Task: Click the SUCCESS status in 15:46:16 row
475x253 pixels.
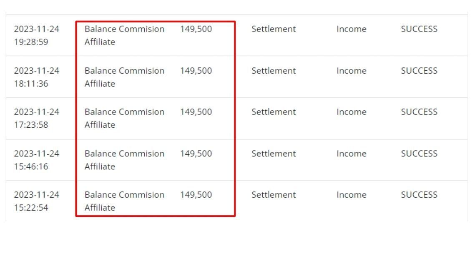Action: (419, 154)
